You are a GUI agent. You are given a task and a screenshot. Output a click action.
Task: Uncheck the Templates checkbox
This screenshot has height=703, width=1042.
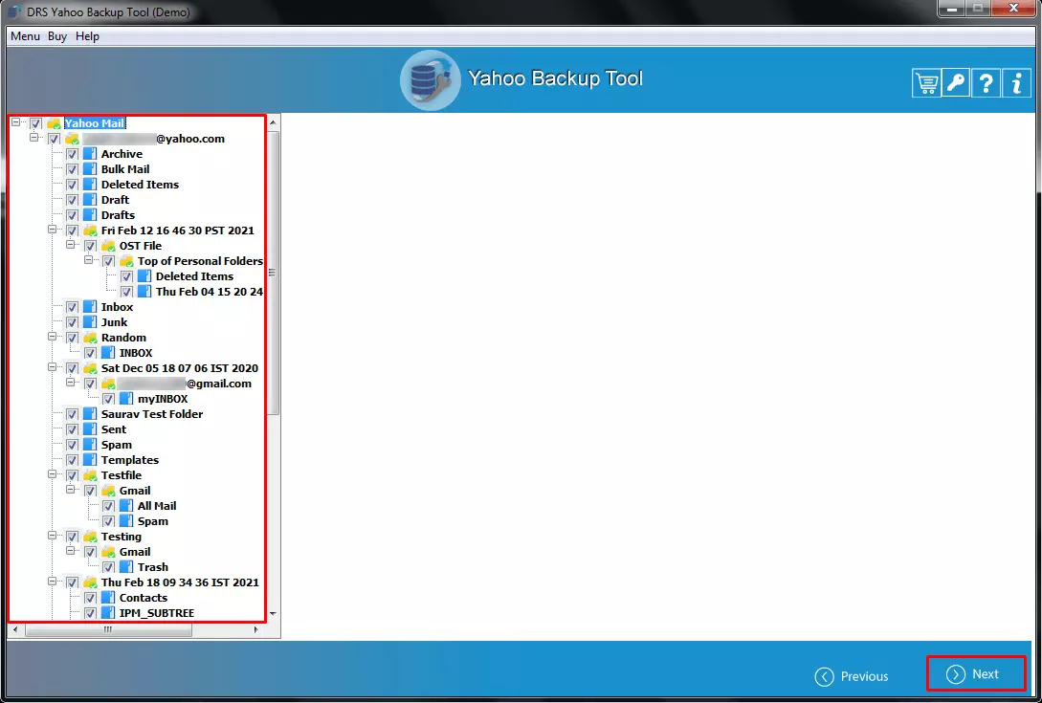click(x=73, y=460)
